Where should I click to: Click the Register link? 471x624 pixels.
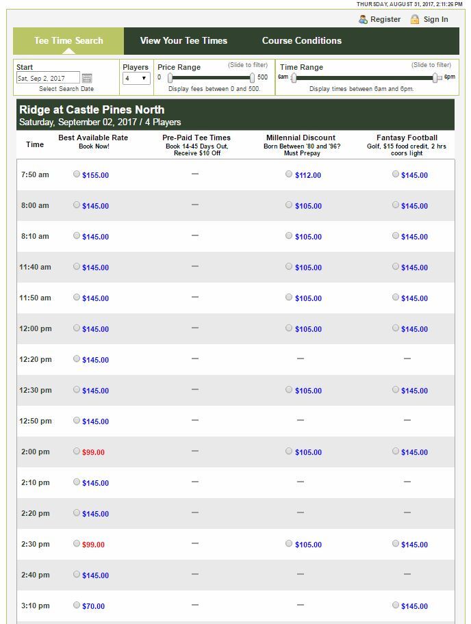[385, 19]
